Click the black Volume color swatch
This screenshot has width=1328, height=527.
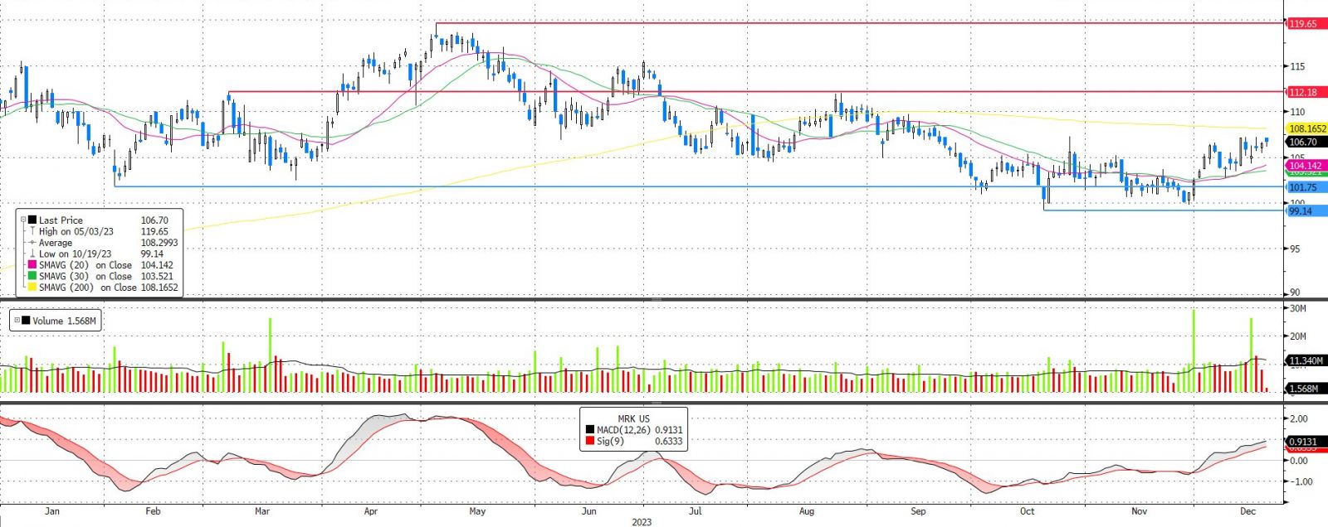26,321
